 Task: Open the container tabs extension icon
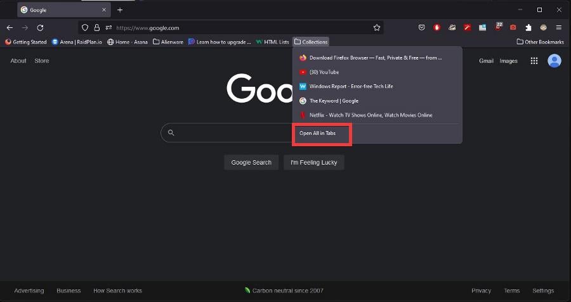pos(483,28)
